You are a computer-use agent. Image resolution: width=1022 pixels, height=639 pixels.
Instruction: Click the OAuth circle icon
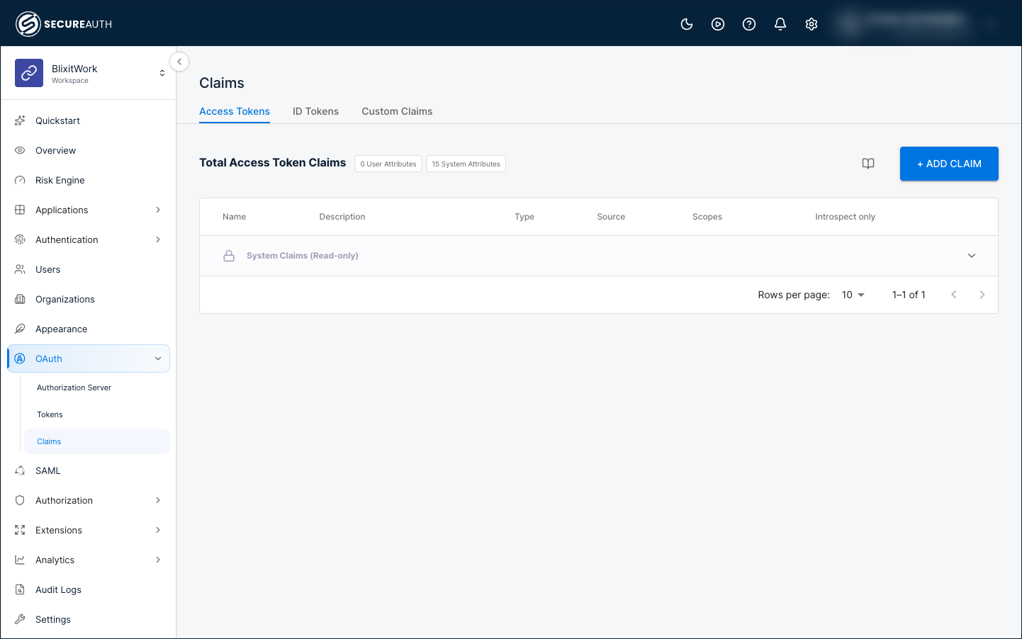coord(20,358)
